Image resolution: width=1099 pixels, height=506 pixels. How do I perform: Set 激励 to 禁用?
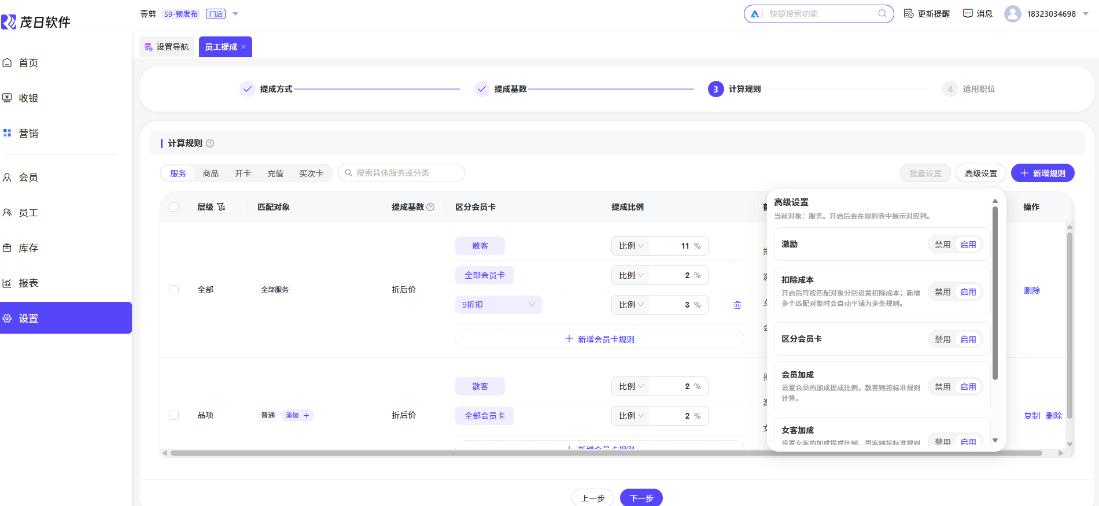tap(943, 245)
